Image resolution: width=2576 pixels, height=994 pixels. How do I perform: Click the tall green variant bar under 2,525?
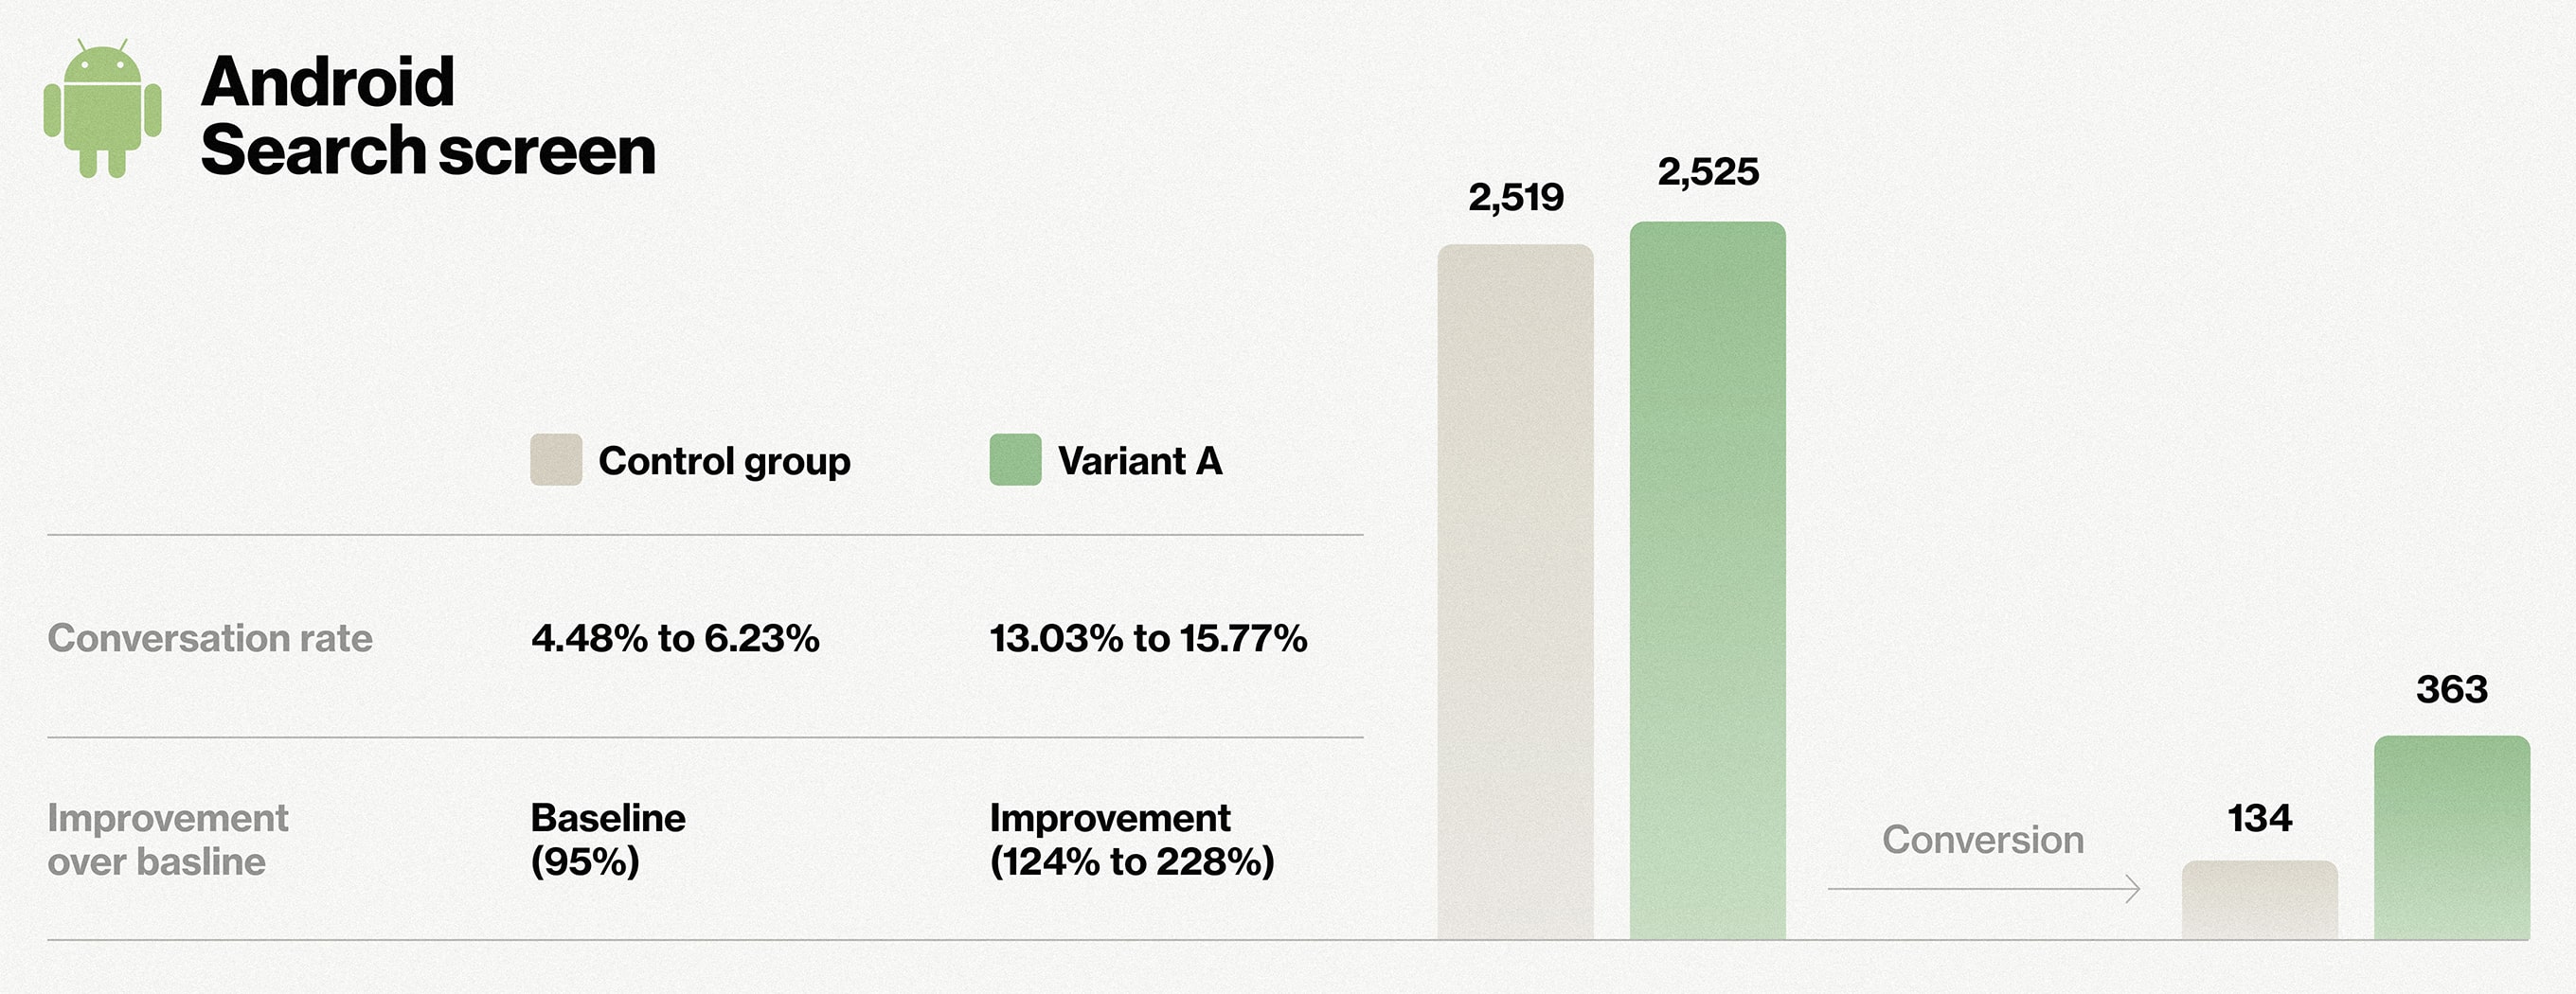point(1707,580)
